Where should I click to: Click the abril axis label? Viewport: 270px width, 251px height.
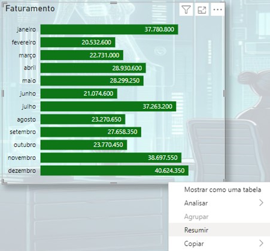click(30, 68)
